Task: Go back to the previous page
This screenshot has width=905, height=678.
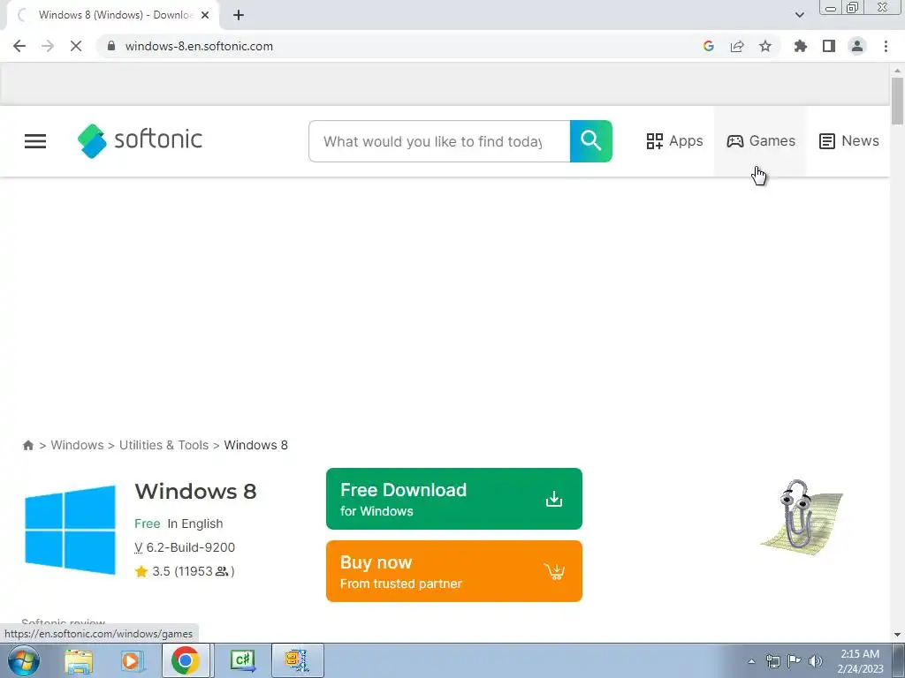Action: tap(19, 46)
